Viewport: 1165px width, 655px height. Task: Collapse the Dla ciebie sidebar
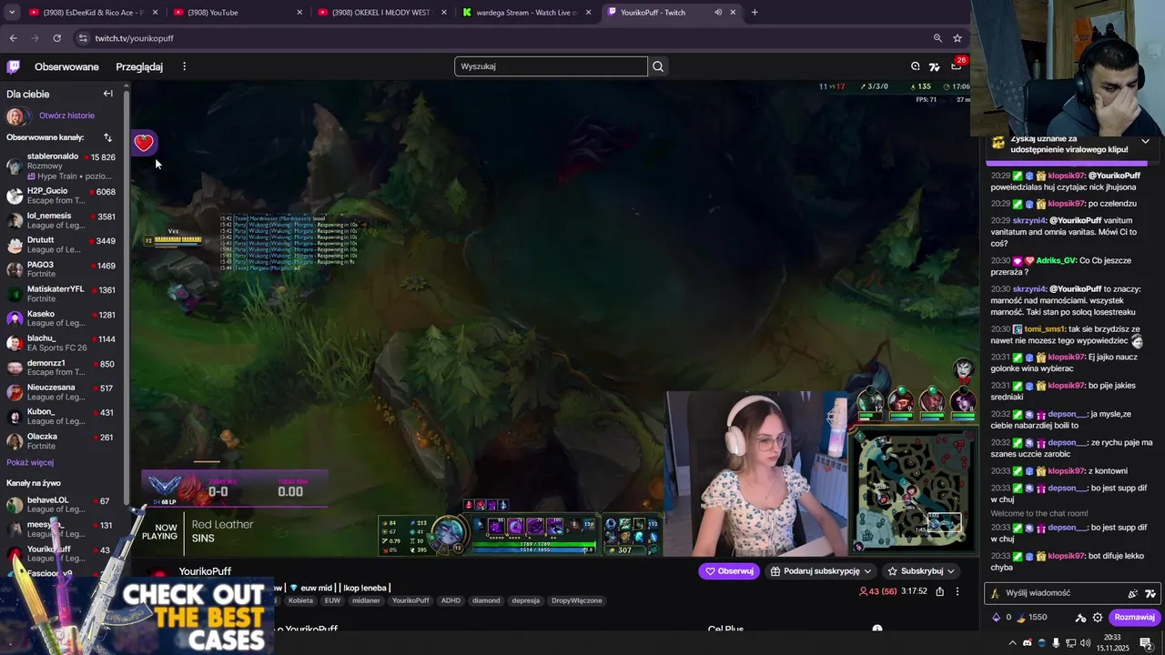(x=107, y=94)
